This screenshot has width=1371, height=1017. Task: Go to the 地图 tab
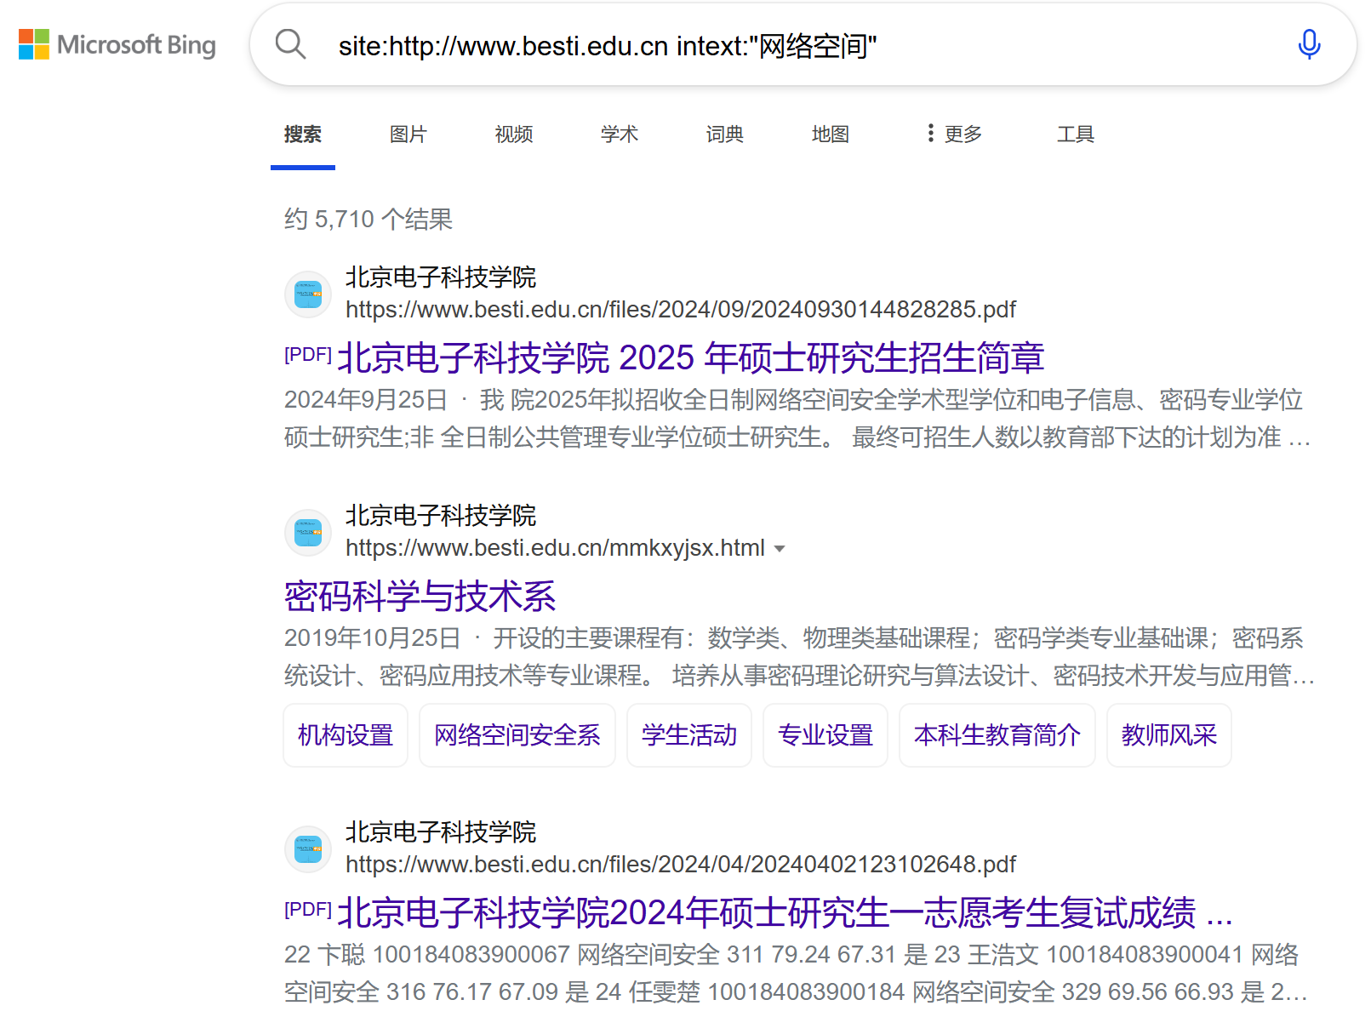pos(831,134)
